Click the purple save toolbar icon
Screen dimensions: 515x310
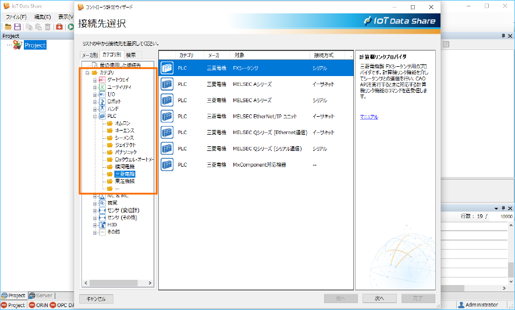[x=17, y=27]
